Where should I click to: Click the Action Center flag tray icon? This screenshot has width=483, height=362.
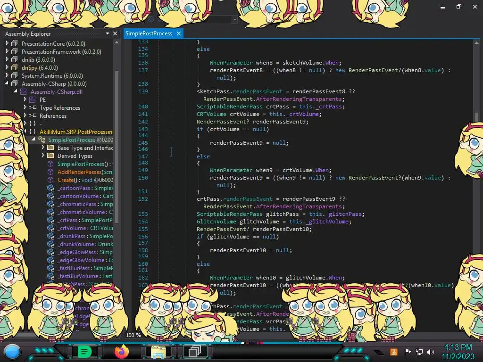(x=408, y=352)
